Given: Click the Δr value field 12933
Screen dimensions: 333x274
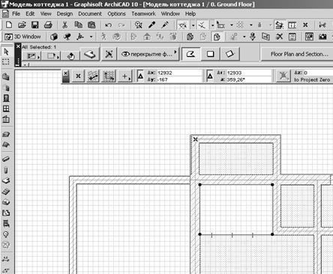Looking at the screenshot, I should pos(249,73).
